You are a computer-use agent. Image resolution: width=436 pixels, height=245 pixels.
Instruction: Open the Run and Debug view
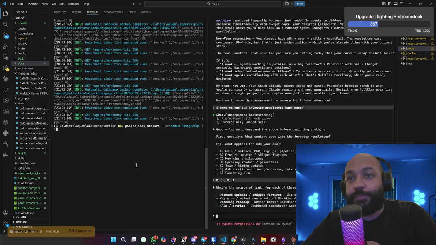pos(5,46)
